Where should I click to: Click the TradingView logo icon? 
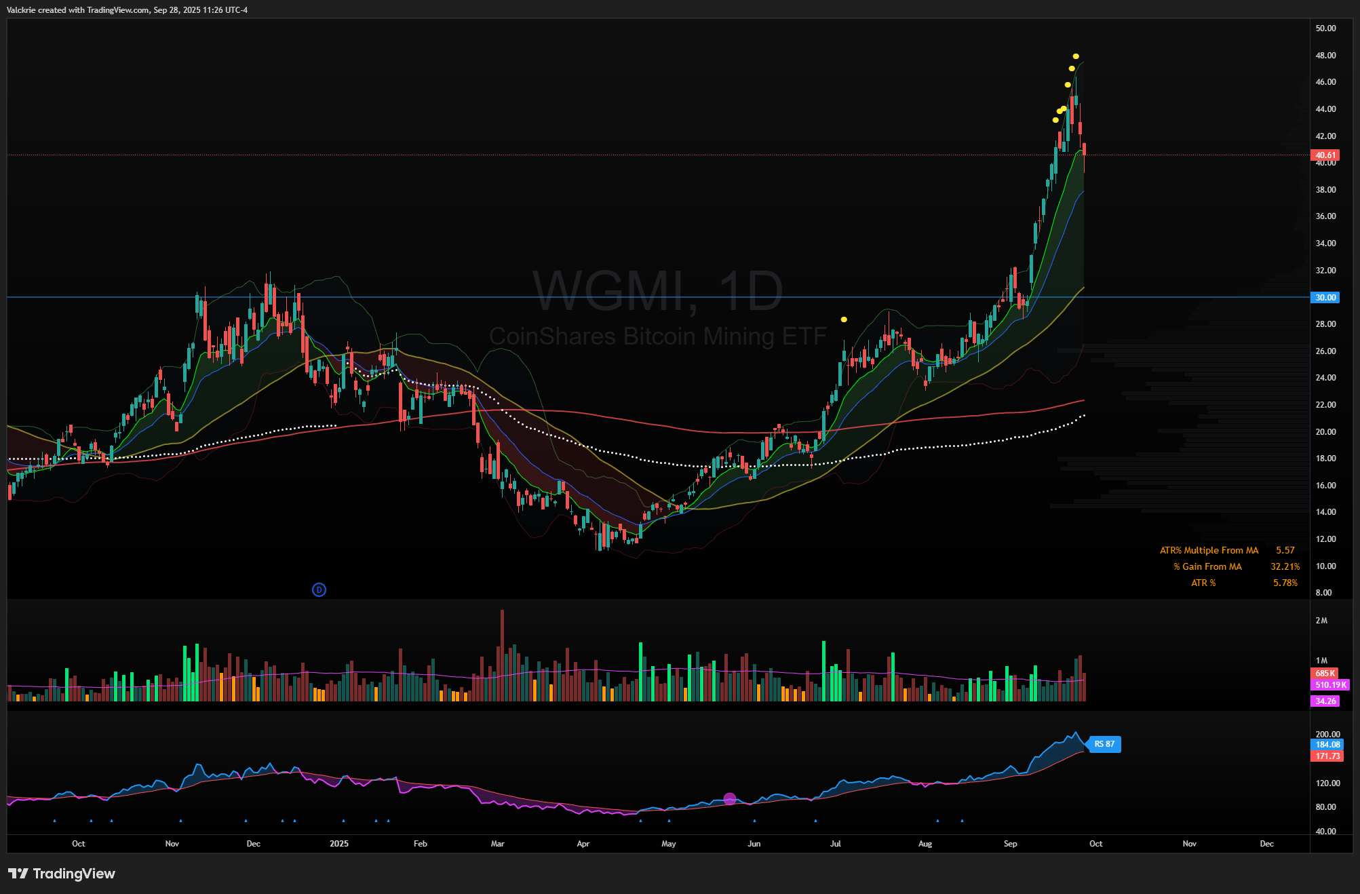click(x=18, y=874)
